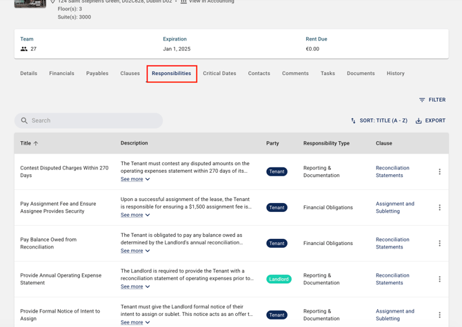Open the three-dot menu for Pay Assignment Fee row

coord(439,207)
